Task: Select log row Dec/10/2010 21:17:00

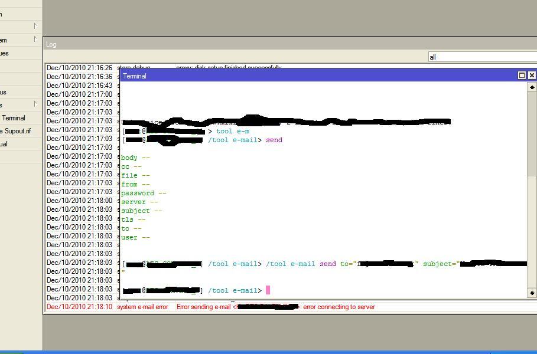Action: pyautogui.click(x=79, y=94)
